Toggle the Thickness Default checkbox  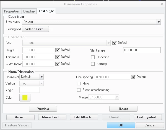(x=58, y=57)
